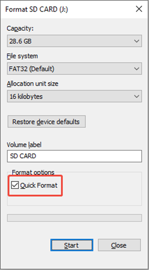
Task: Open the 28.6 GB capacity dropdown
Action: (74, 41)
